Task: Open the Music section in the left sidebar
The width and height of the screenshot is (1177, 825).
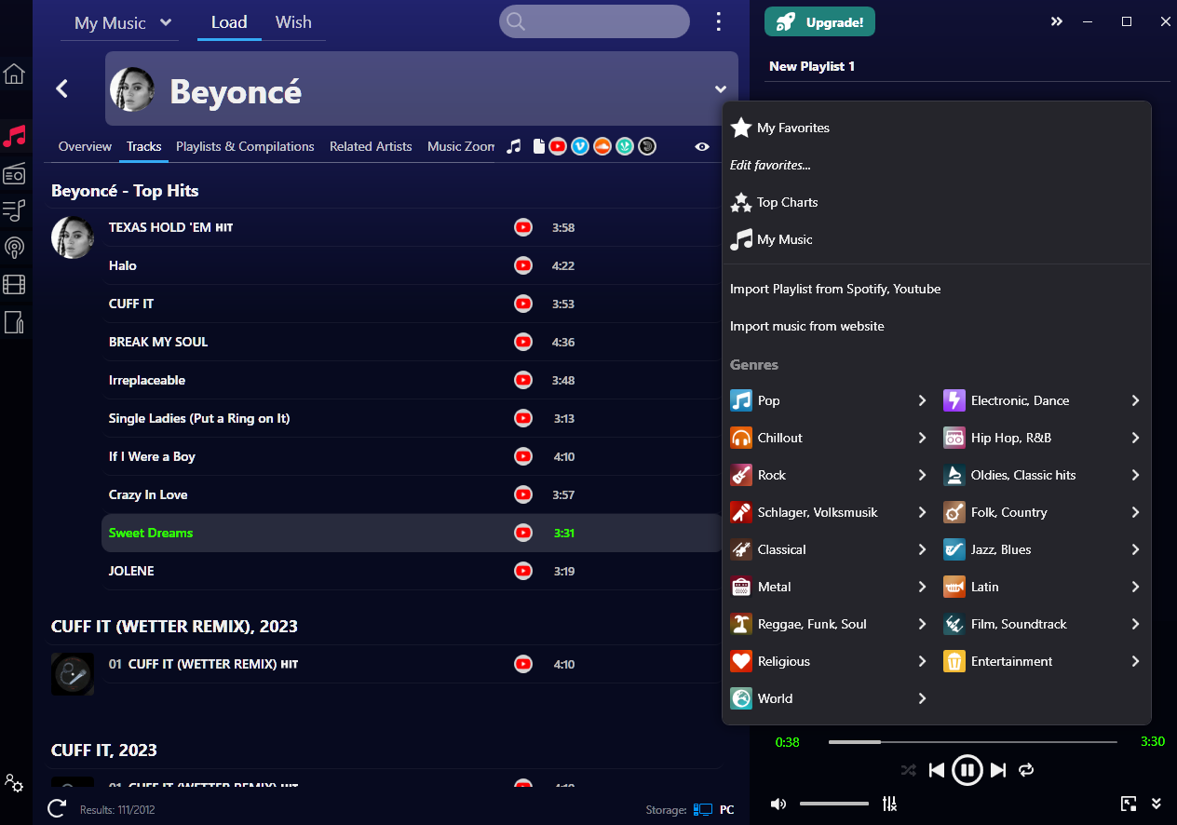Action: (x=14, y=136)
